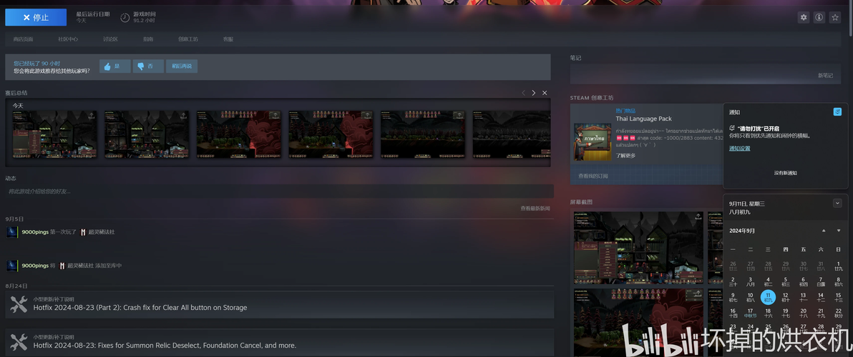Screen dimensions: 853x357
Task: Select September 1 in calendar
Action: click(838, 266)
